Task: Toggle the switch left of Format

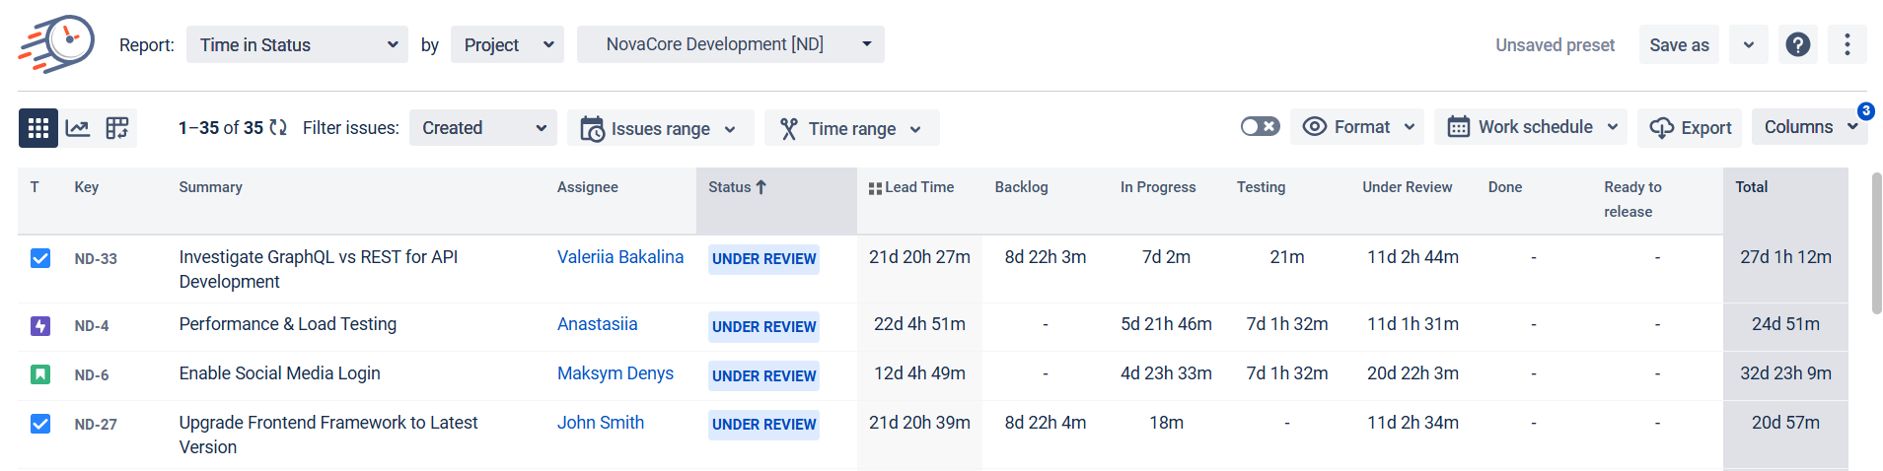Action: pos(1260,127)
